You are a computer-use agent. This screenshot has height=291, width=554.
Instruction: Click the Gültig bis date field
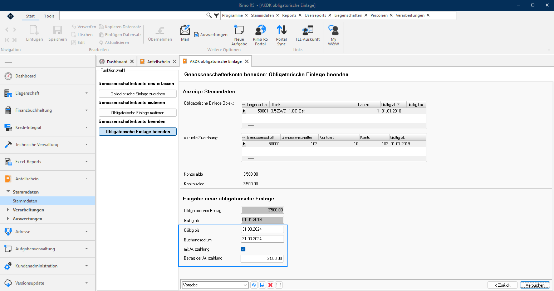(x=263, y=229)
